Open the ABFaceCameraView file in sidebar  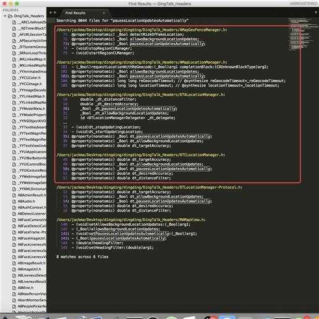[x=32, y=220]
